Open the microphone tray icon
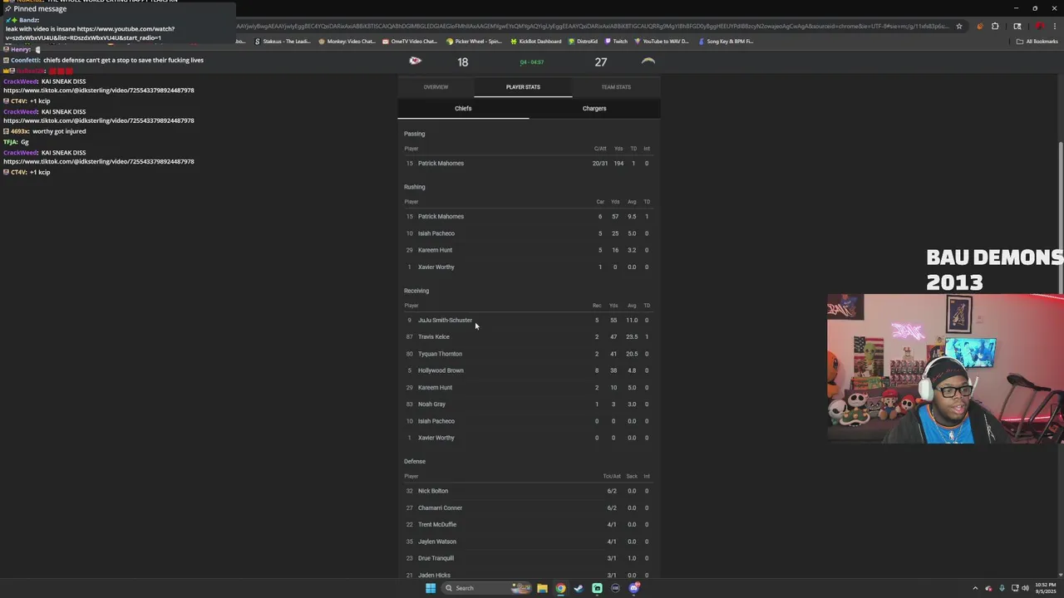 [x=1002, y=588]
